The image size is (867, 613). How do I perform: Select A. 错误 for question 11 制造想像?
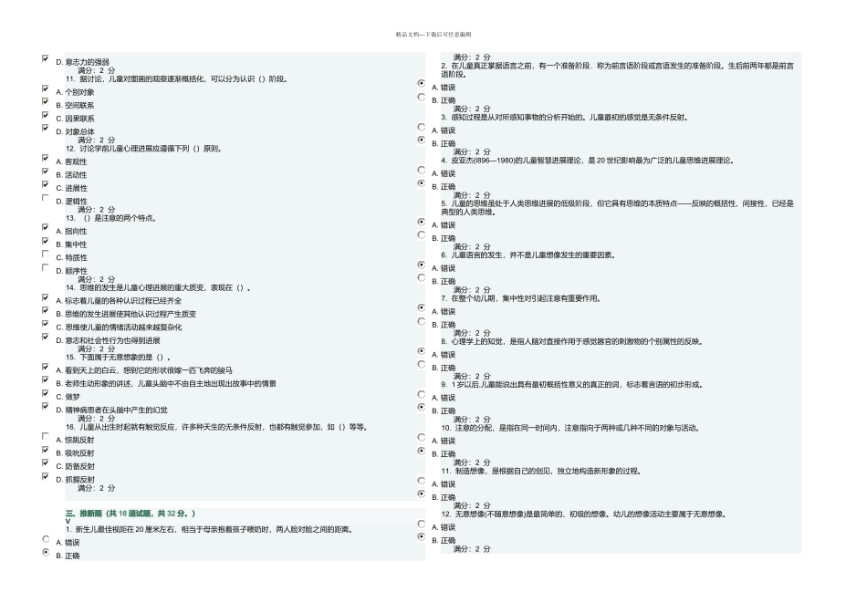pos(422,481)
